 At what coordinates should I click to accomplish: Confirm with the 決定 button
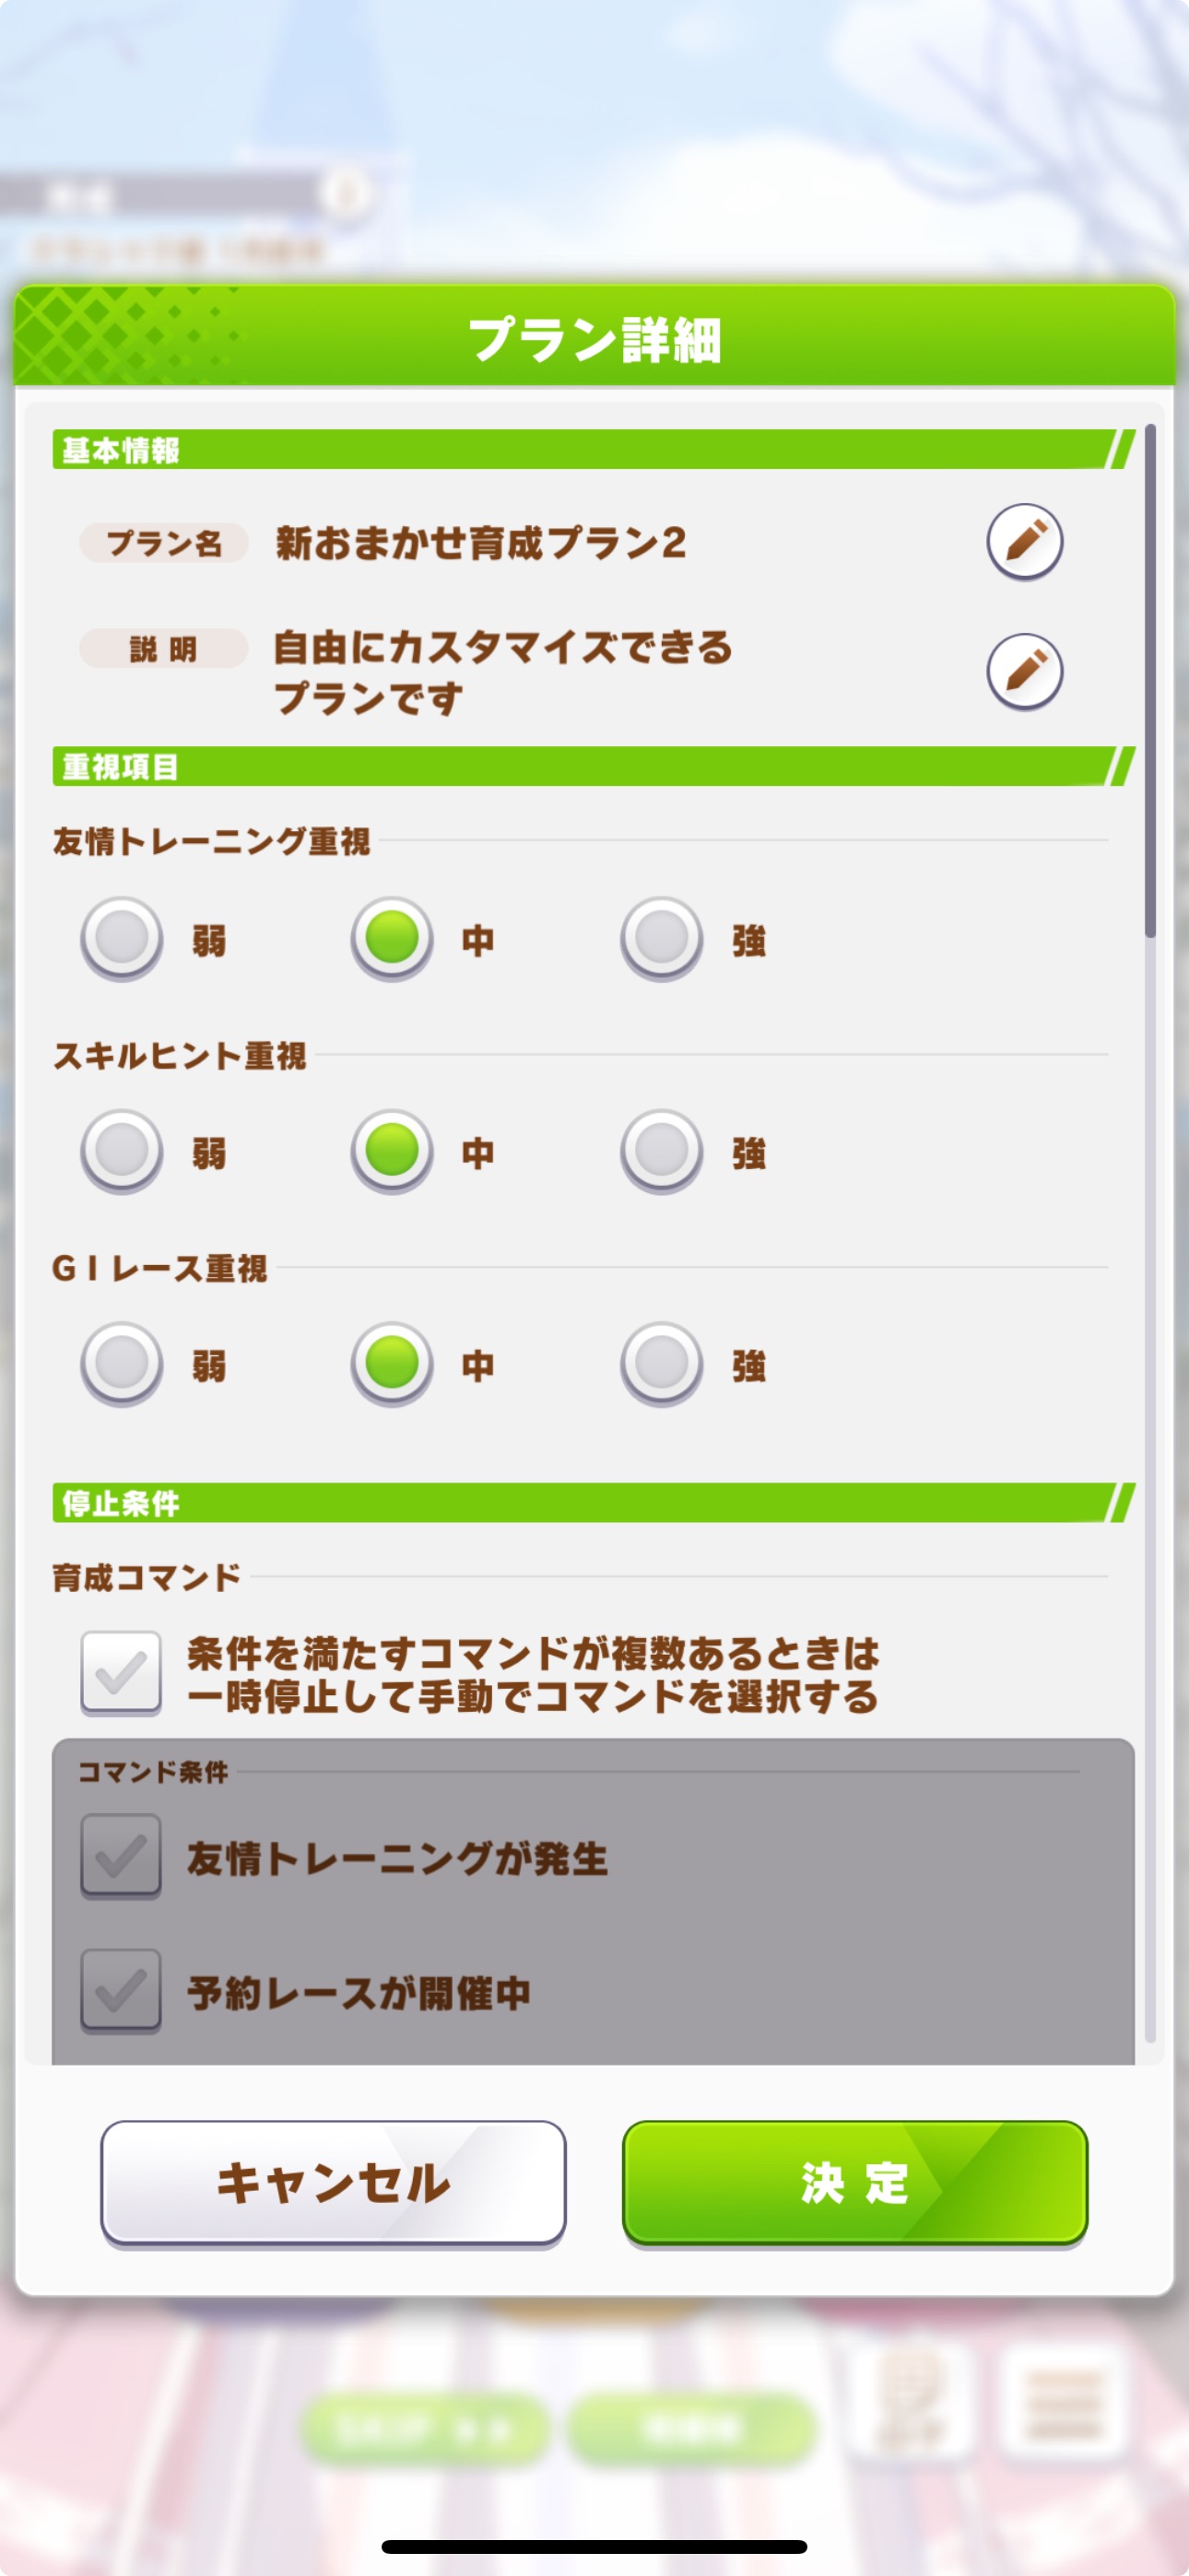[x=854, y=2184]
